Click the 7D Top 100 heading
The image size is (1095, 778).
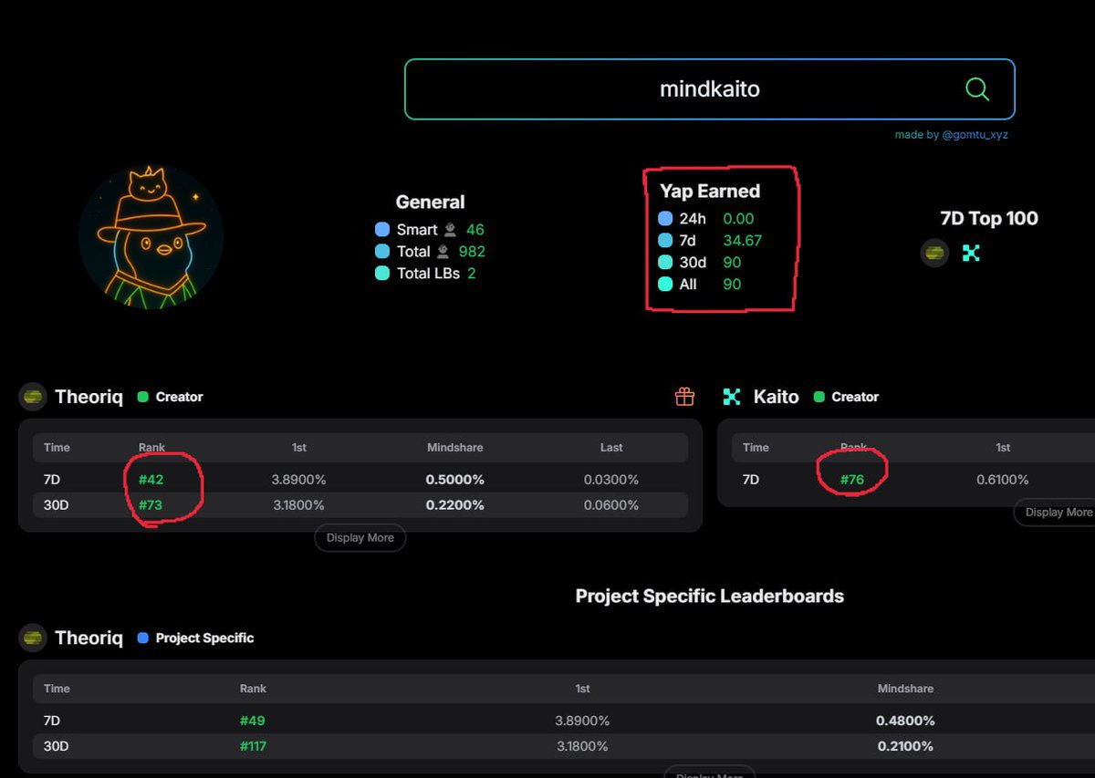point(989,219)
